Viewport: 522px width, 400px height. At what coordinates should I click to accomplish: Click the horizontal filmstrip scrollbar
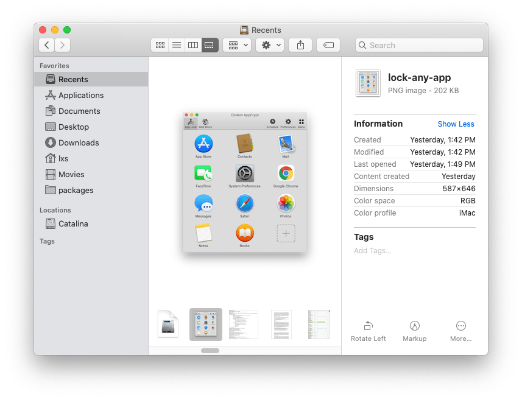(210, 351)
